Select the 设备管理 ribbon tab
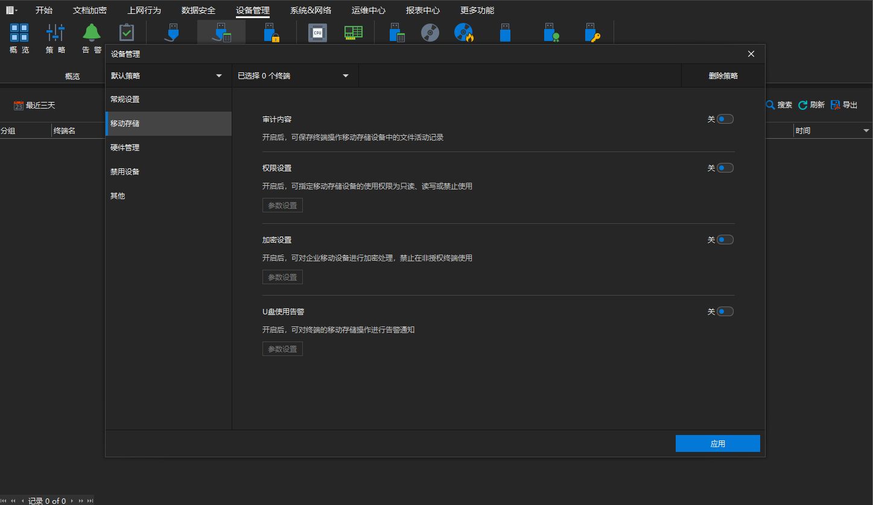Screen dimensions: 873x505 [253, 10]
